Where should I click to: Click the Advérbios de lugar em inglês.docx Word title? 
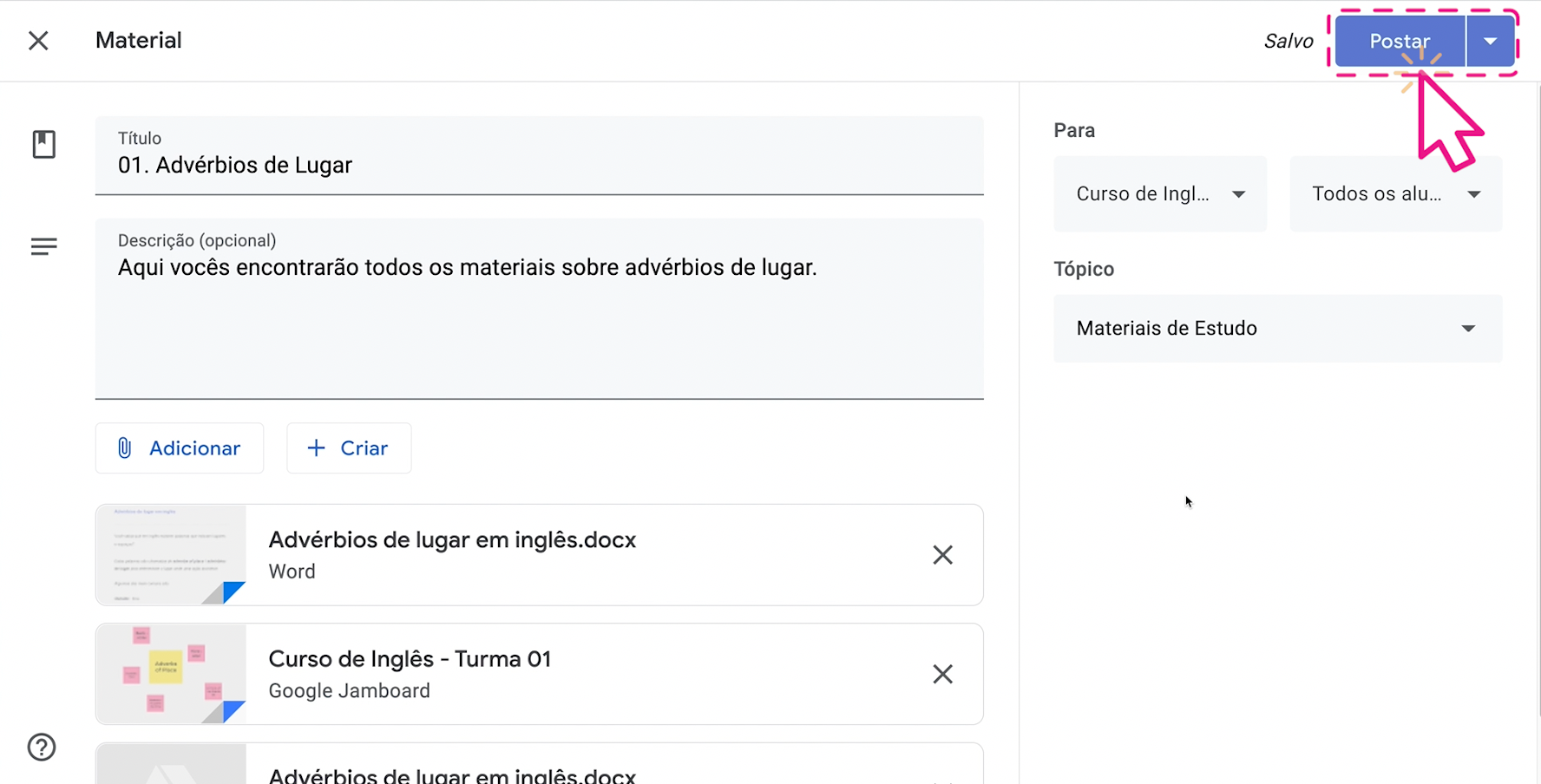[x=452, y=540]
